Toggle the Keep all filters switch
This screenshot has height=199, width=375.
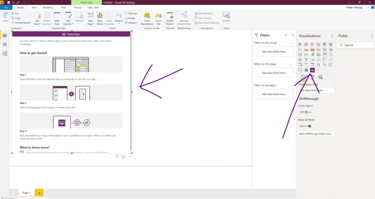click(x=308, y=126)
